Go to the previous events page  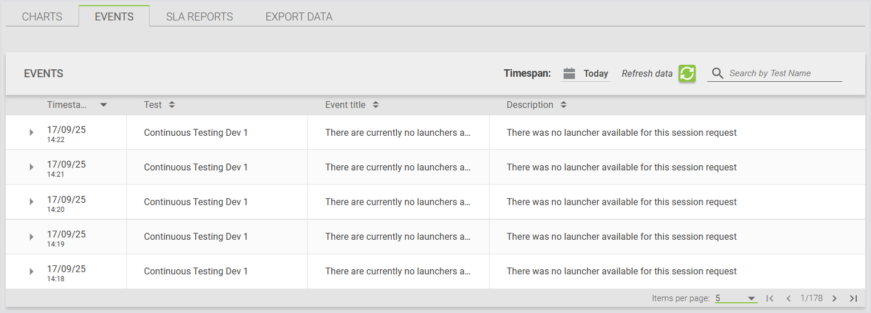pos(788,298)
